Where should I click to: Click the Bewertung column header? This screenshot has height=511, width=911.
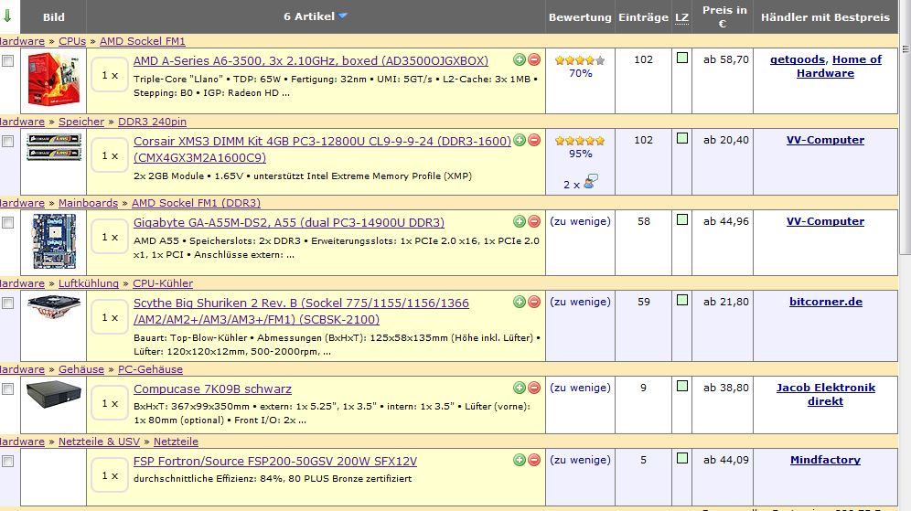click(580, 17)
